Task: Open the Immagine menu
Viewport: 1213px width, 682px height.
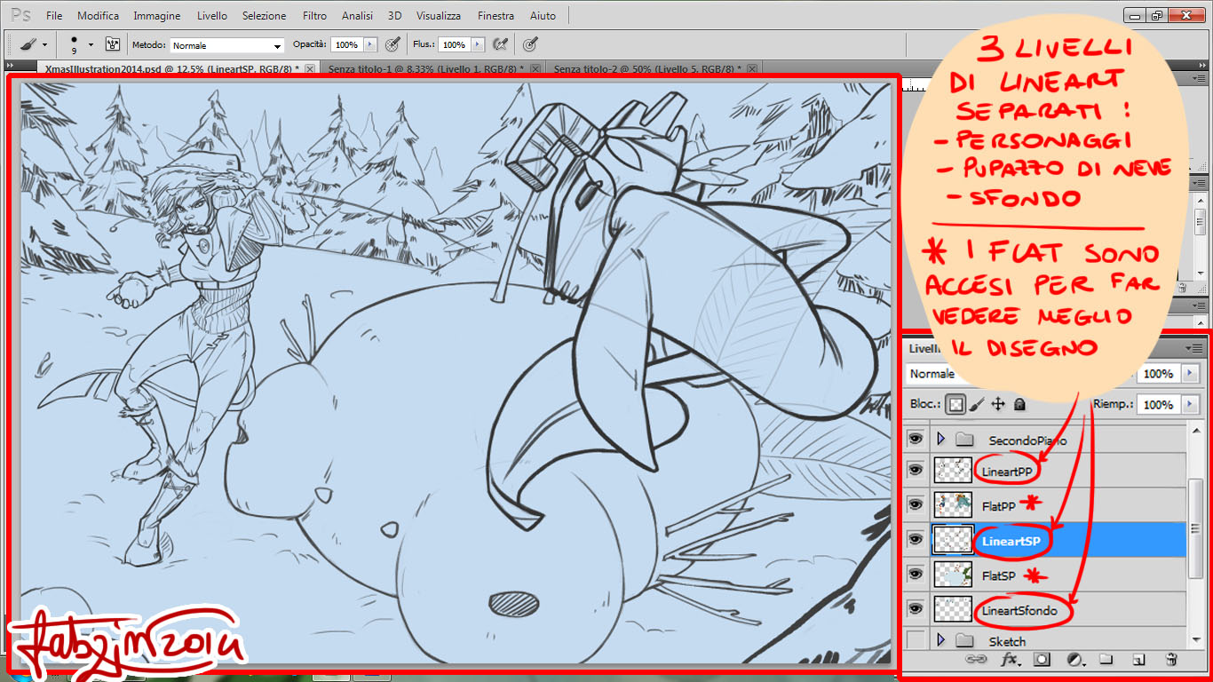Action: coord(157,16)
